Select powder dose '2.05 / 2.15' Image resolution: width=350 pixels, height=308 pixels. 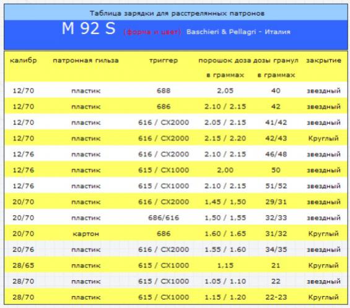click(225, 122)
